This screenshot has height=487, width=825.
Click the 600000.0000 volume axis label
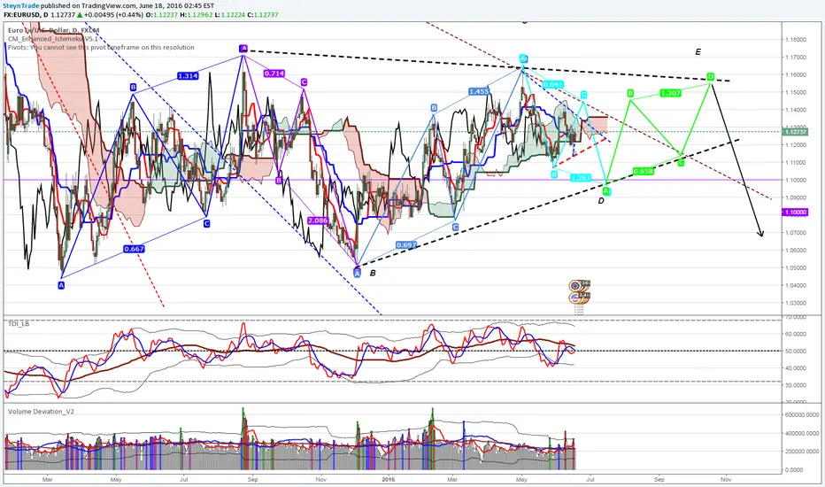point(801,415)
